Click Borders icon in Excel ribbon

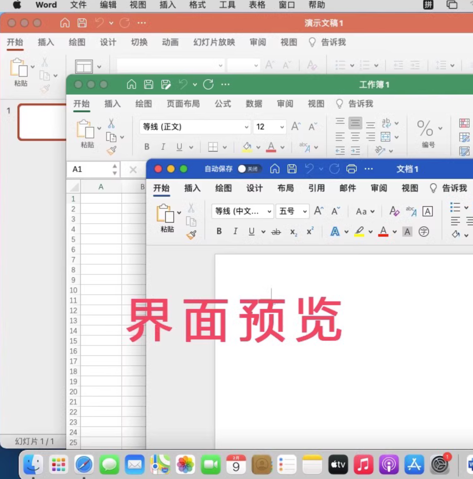coord(213,147)
